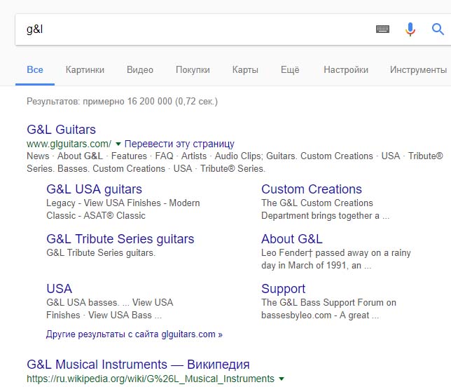451x387 pixels.
Task: Open the Карты tab
Action: (x=245, y=69)
